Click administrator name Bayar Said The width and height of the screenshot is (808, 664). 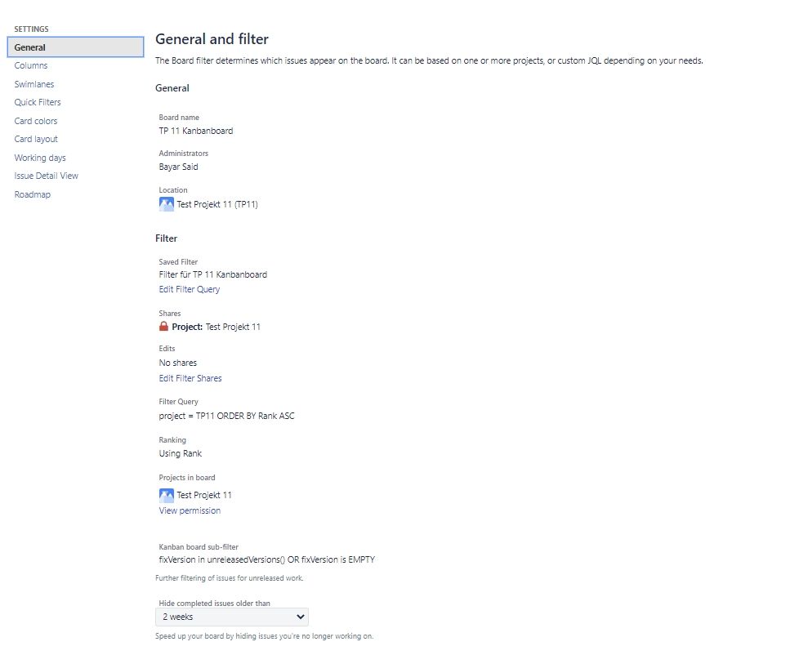178,167
